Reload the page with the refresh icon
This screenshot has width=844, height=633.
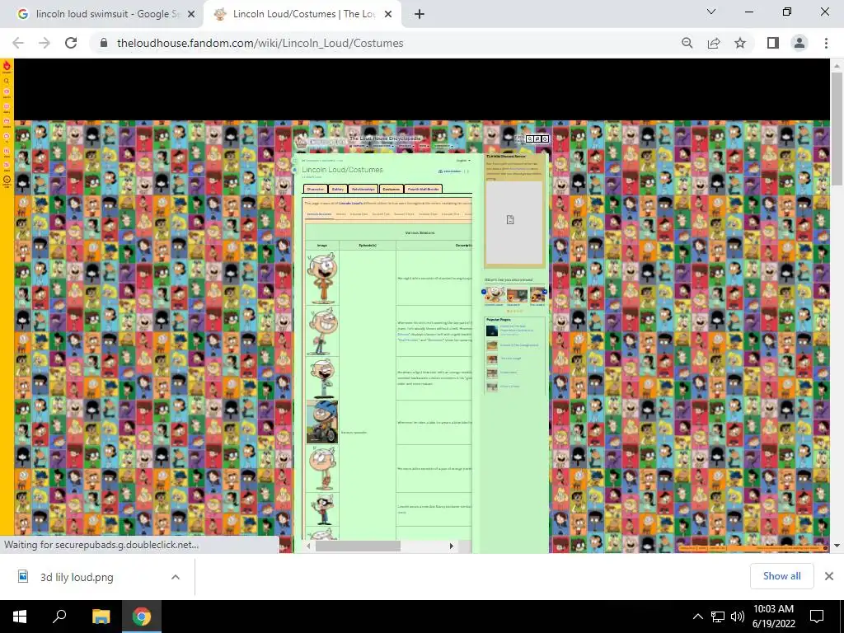pyautogui.click(x=71, y=43)
